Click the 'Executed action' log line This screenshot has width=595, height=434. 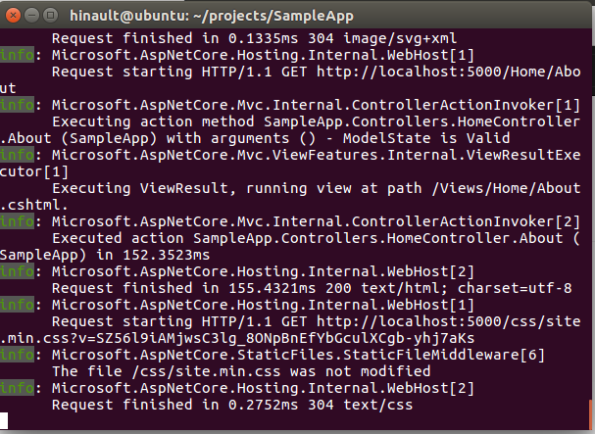[x=294, y=238]
